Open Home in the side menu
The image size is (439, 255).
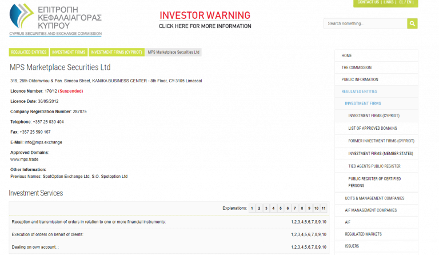coord(376,55)
